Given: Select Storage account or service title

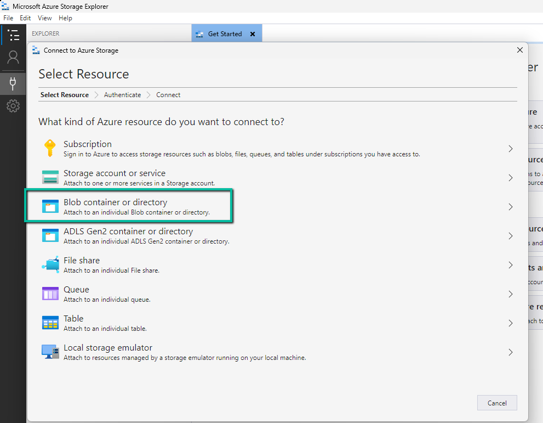Looking at the screenshot, I should pyautogui.click(x=115, y=173).
